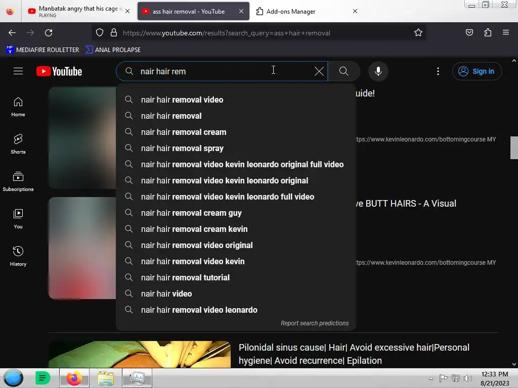The height and width of the screenshot is (388, 518).
Task: Click the page vertical scrollbar thumb
Action: tap(514, 148)
